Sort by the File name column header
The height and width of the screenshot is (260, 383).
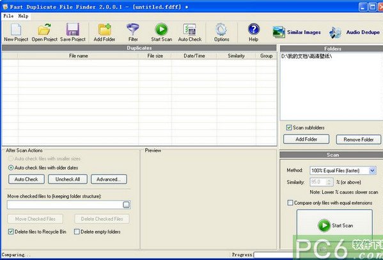79,56
